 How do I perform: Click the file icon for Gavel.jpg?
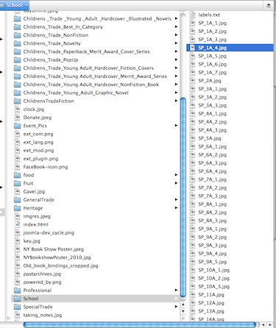[x=18, y=192]
